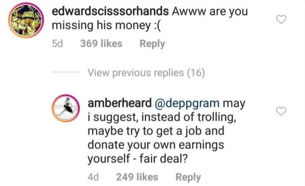Click the line beside View previous replies
The image size is (305, 186).
coord(65,72)
